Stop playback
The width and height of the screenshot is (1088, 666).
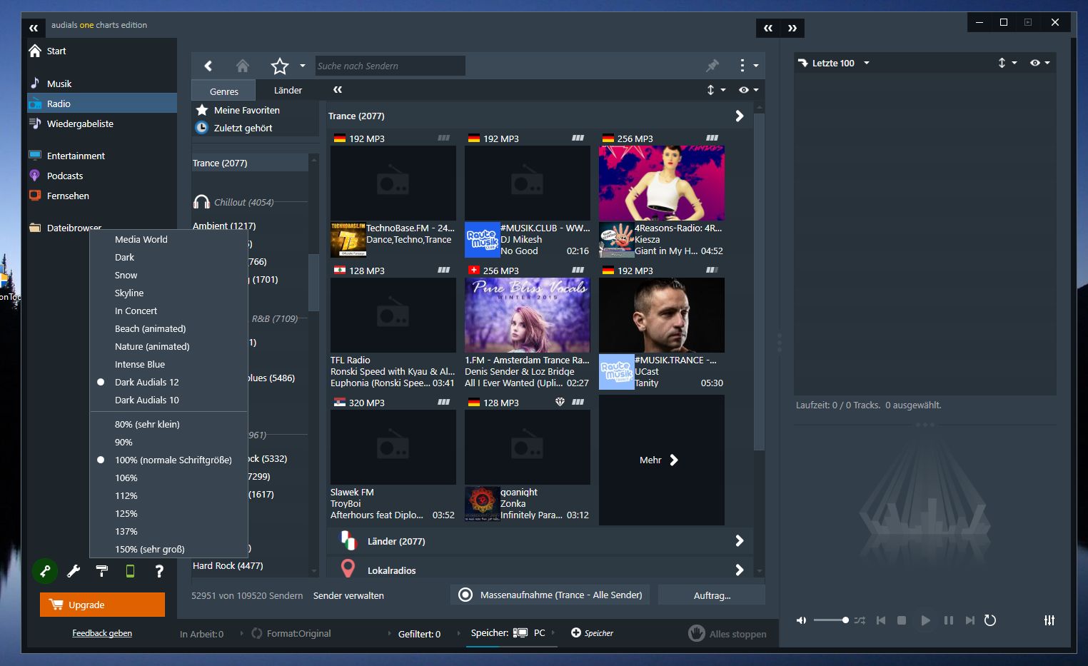coord(902,620)
